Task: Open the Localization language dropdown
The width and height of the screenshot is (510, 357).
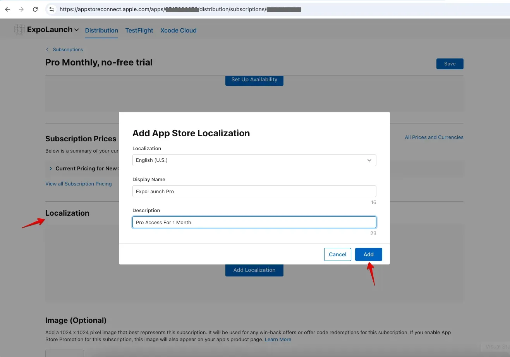Action: [254, 160]
